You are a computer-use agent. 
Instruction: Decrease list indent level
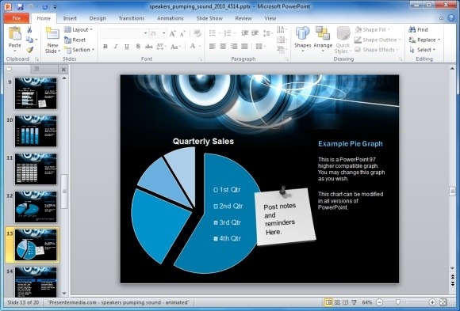click(244, 33)
